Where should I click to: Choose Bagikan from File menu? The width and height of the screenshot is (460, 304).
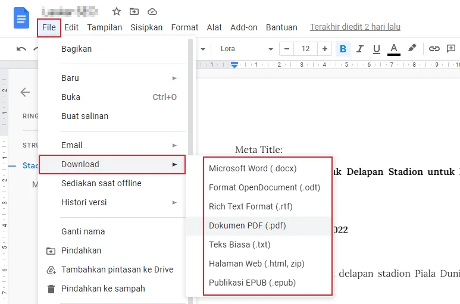[x=112, y=49]
